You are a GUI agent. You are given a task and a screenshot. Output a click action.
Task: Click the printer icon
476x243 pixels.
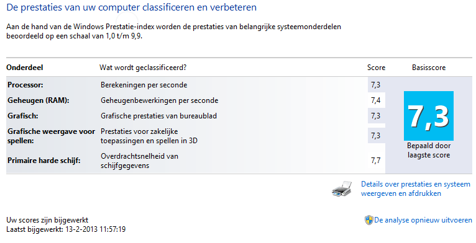342,189
